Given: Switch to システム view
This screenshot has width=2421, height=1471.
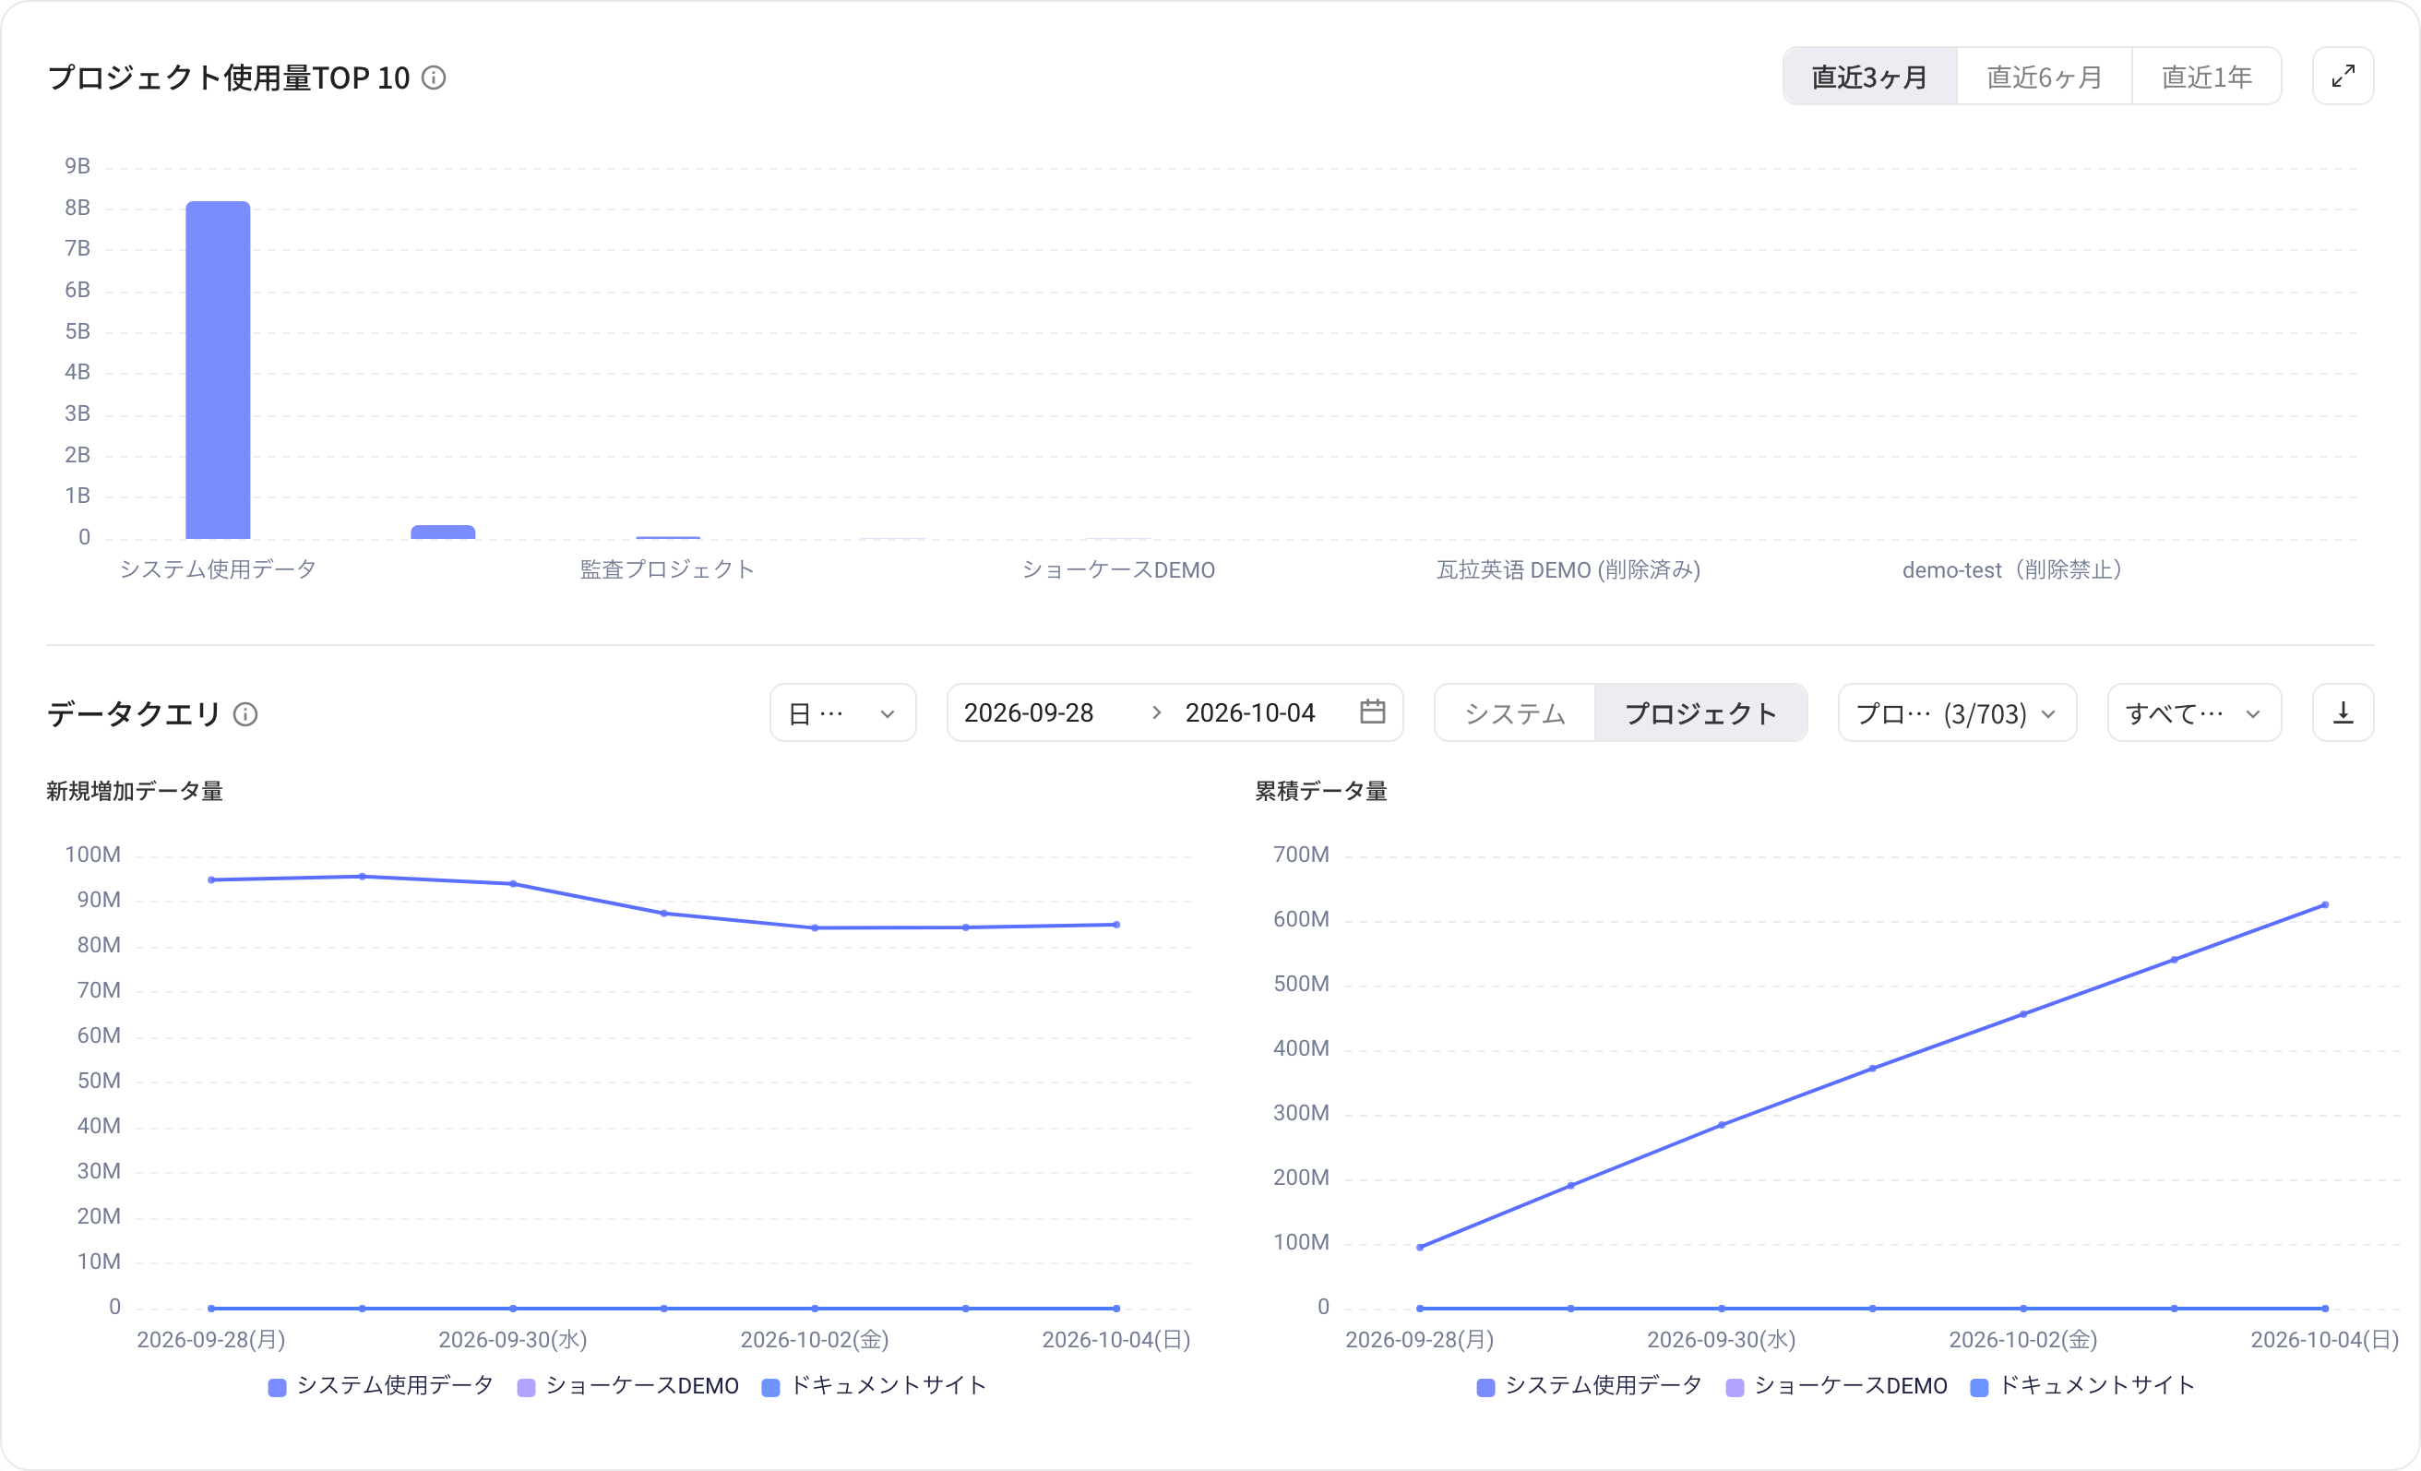Looking at the screenshot, I should [1514, 713].
